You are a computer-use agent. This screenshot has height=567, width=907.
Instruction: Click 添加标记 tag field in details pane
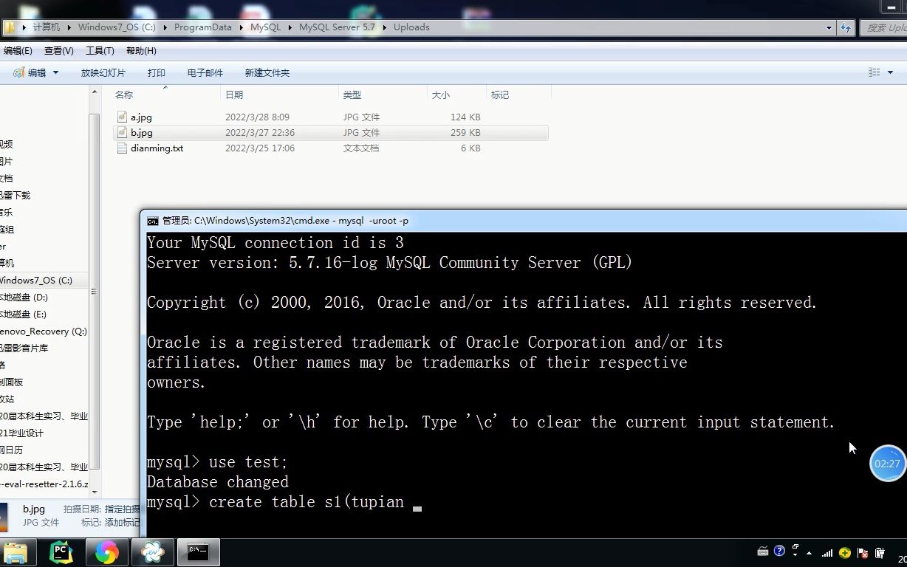121,522
